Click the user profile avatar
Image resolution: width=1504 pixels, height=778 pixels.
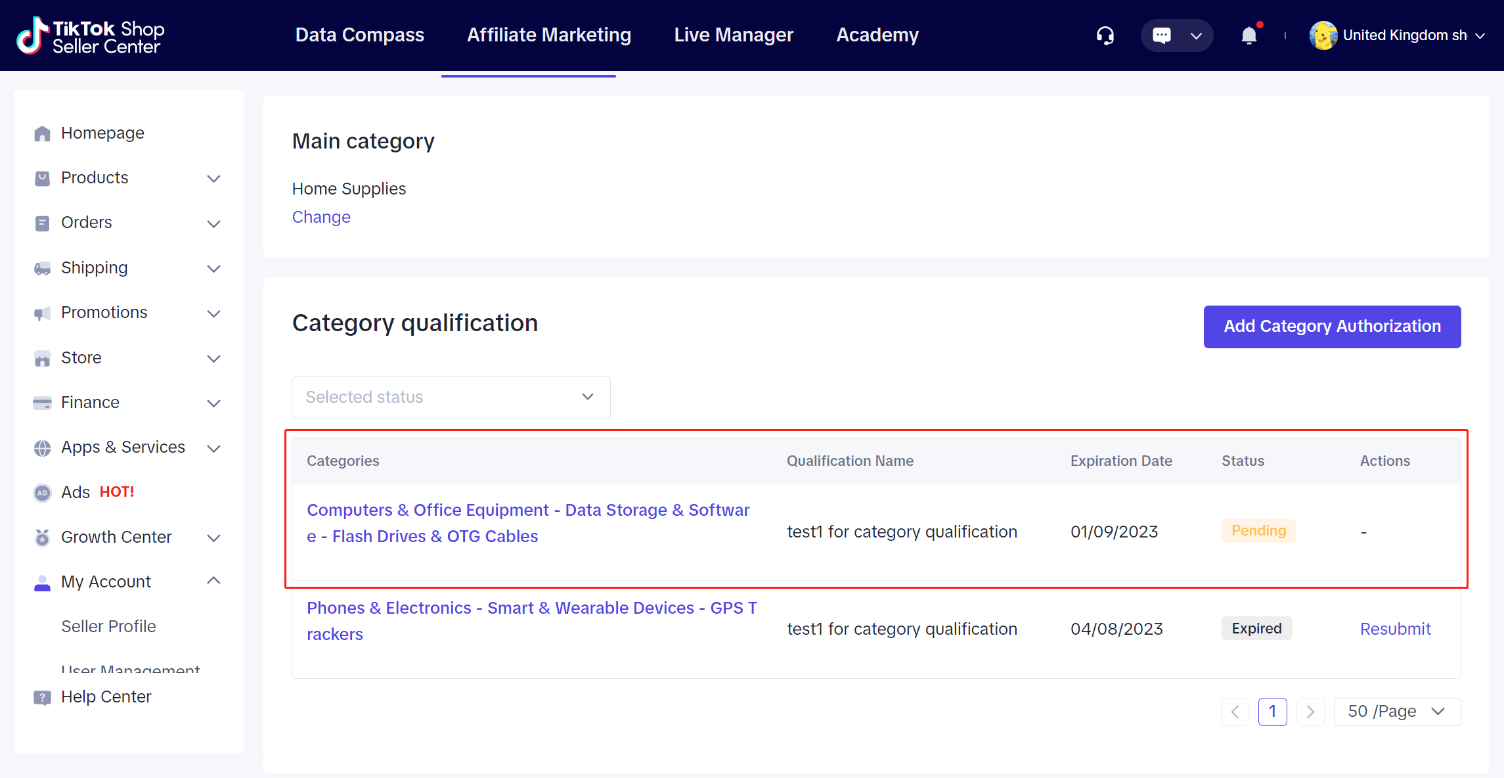(1323, 35)
